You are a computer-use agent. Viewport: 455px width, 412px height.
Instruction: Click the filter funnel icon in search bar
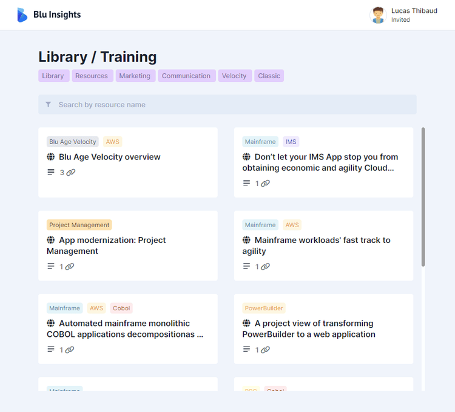coord(49,105)
